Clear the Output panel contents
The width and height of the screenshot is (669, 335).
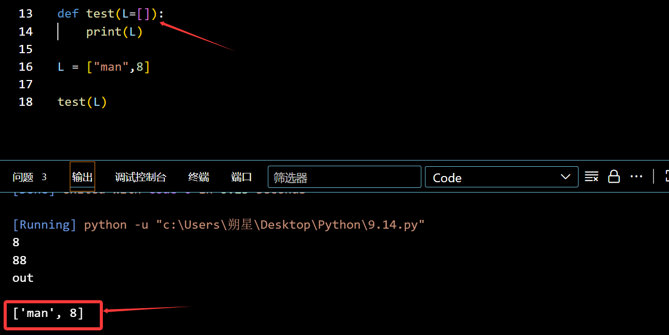coord(591,176)
